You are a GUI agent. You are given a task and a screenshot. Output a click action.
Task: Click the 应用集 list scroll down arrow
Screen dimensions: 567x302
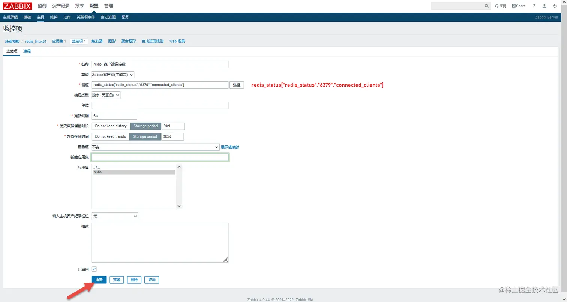point(179,206)
